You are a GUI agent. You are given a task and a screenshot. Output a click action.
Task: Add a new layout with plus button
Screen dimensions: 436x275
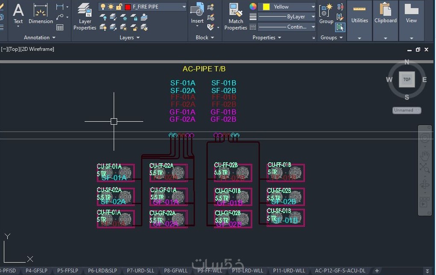pyautogui.click(x=377, y=271)
